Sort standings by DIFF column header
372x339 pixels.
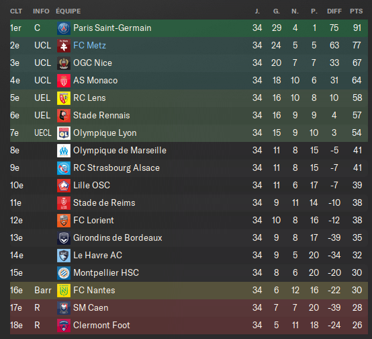coord(334,11)
